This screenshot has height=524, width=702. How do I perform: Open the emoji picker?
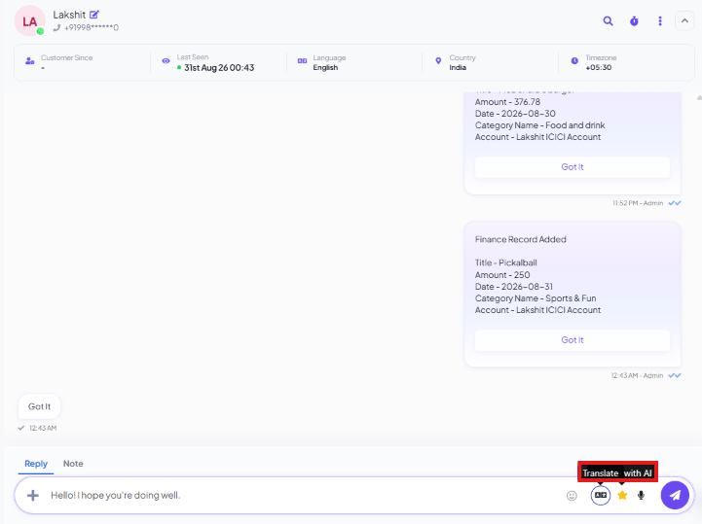[x=572, y=496]
